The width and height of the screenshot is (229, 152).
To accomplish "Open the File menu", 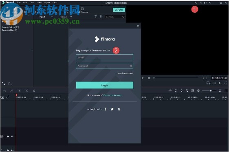I will 19,2.
